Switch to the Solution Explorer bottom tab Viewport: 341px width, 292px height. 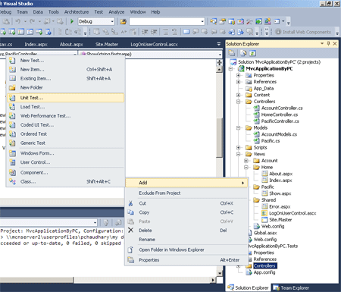[249, 288]
